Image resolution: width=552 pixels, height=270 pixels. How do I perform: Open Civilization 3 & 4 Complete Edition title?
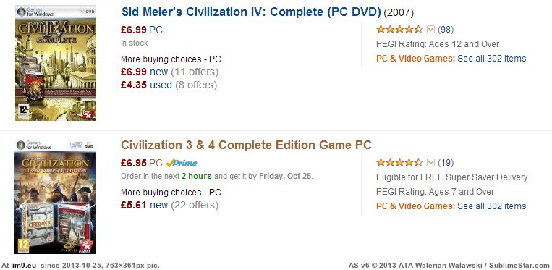pos(246,145)
